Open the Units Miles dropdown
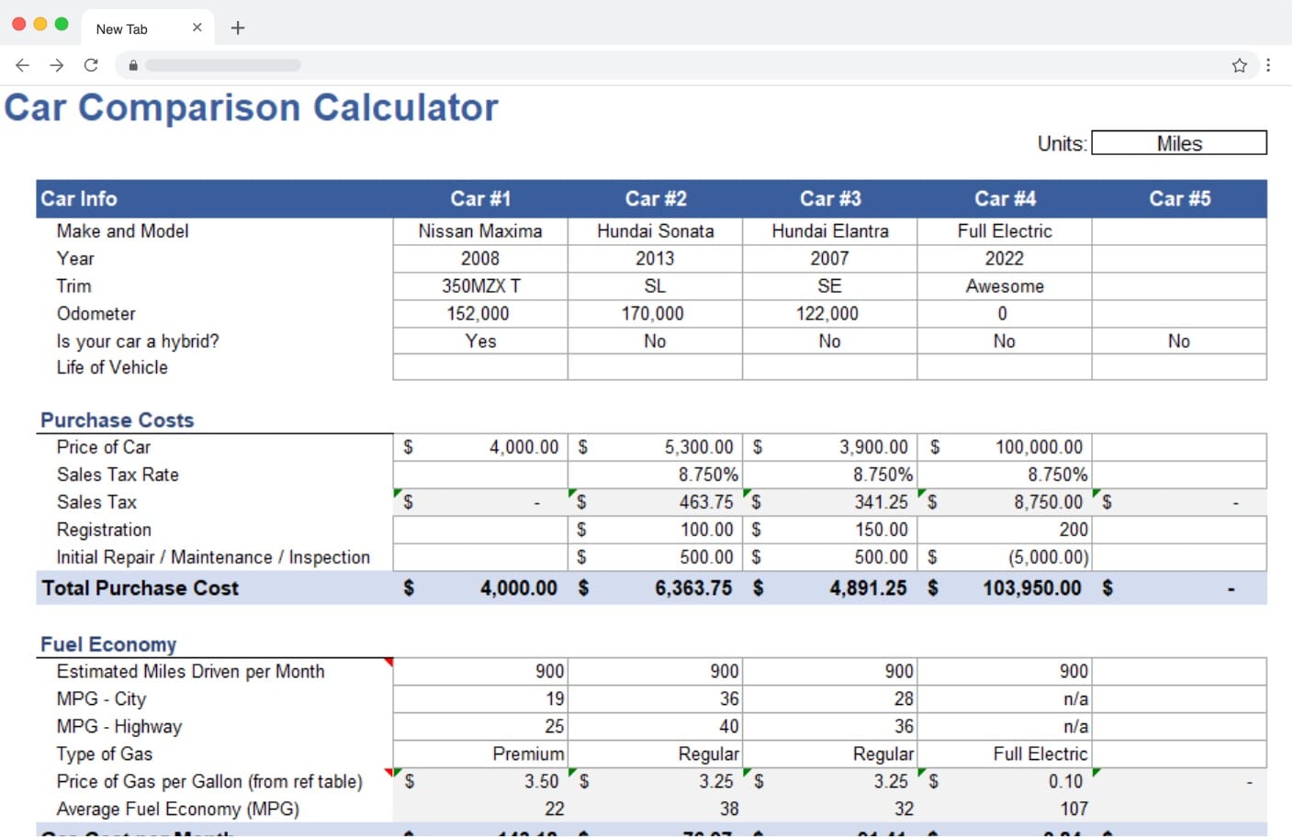Screen dimensions: 1294x839 [x=1179, y=143]
